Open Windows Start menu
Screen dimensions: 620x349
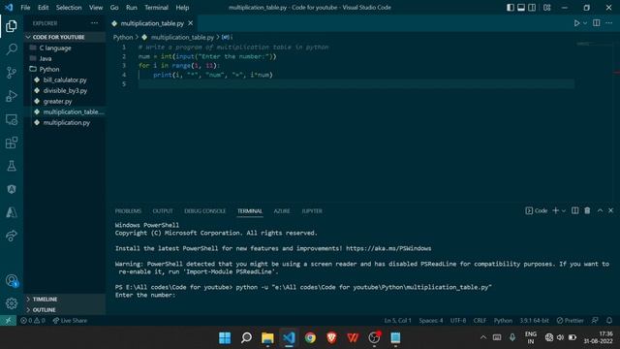225,337
